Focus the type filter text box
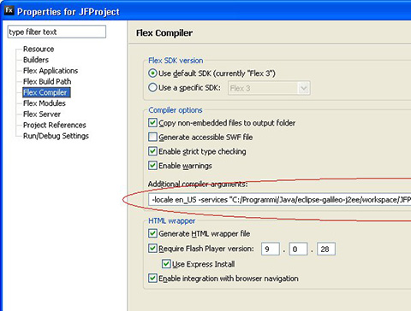411x311 pixels. (57, 32)
